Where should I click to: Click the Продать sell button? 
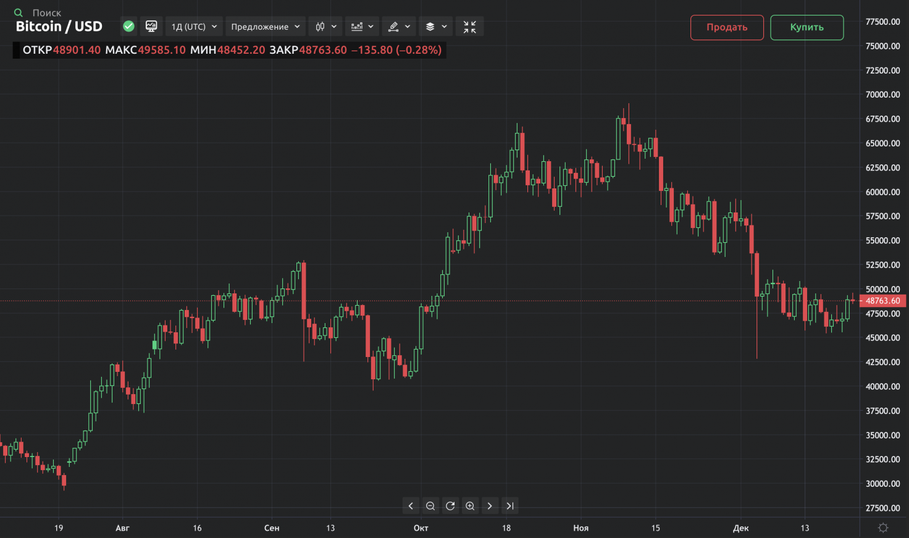[727, 27]
